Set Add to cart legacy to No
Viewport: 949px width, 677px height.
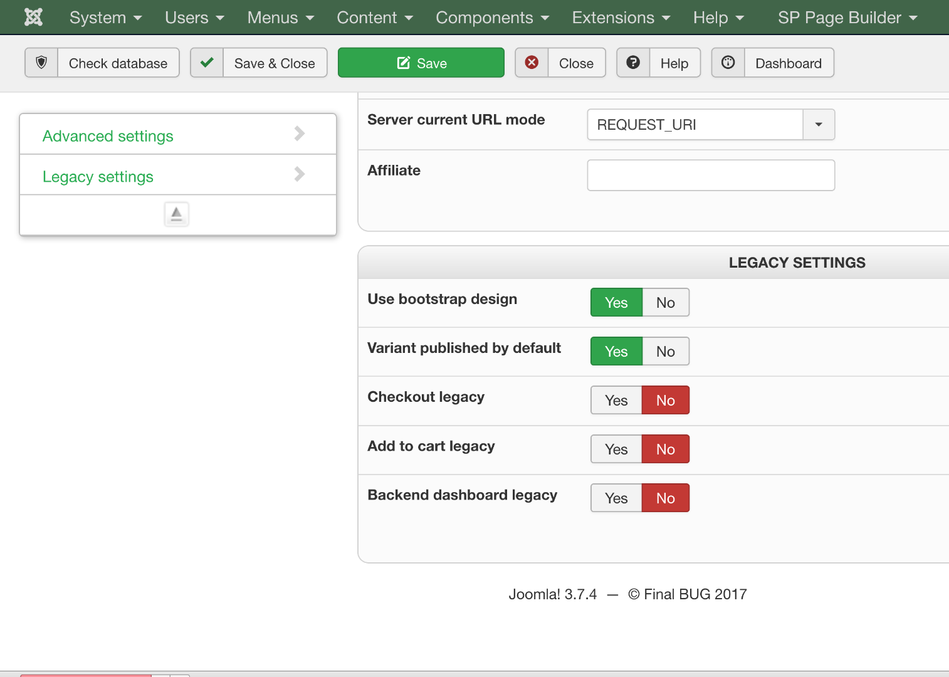click(x=666, y=449)
